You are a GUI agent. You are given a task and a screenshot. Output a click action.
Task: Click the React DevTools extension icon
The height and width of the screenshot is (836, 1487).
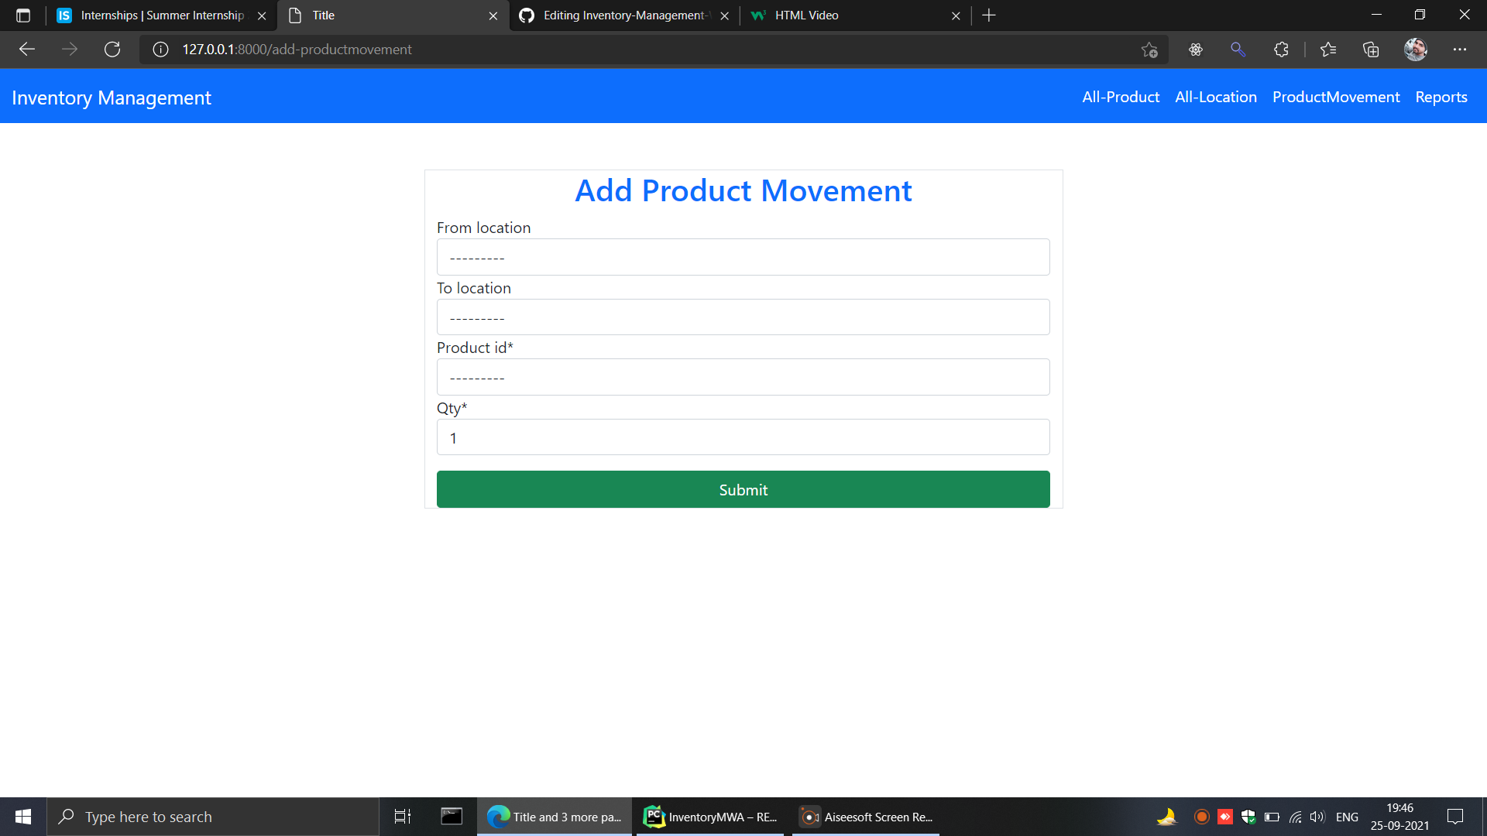click(x=1196, y=49)
